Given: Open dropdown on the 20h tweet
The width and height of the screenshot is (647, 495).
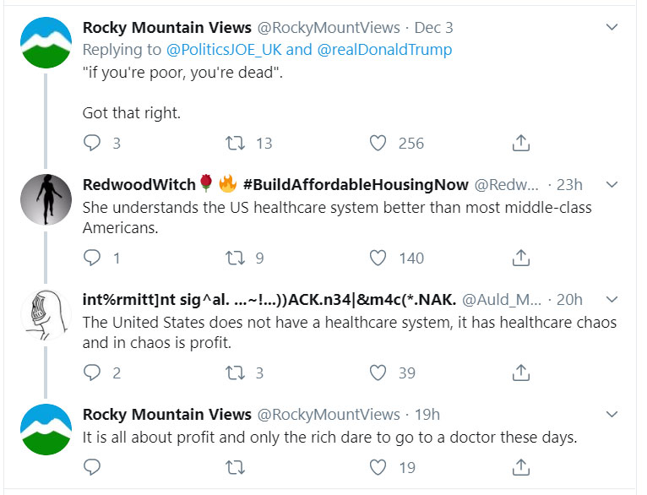Looking at the screenshot, I should pyautogui.click(x=612, y=299).
